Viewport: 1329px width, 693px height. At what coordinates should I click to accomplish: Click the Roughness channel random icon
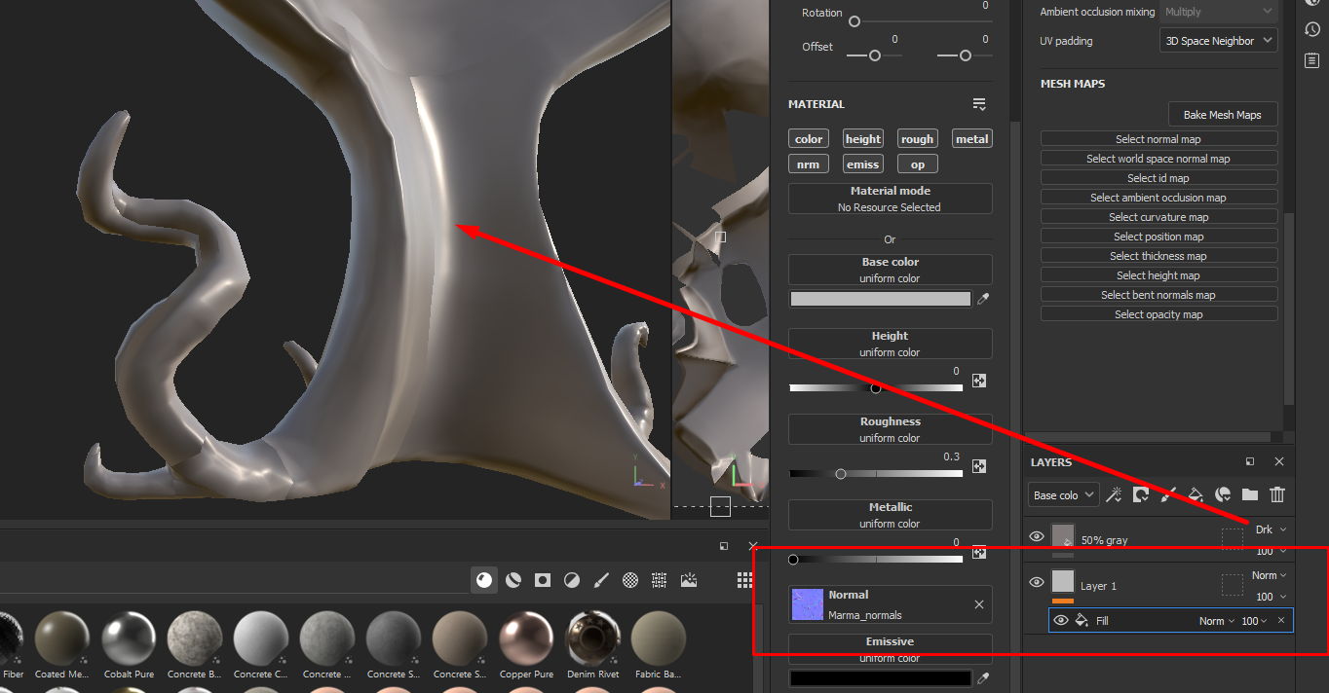[x=979, y=466]
